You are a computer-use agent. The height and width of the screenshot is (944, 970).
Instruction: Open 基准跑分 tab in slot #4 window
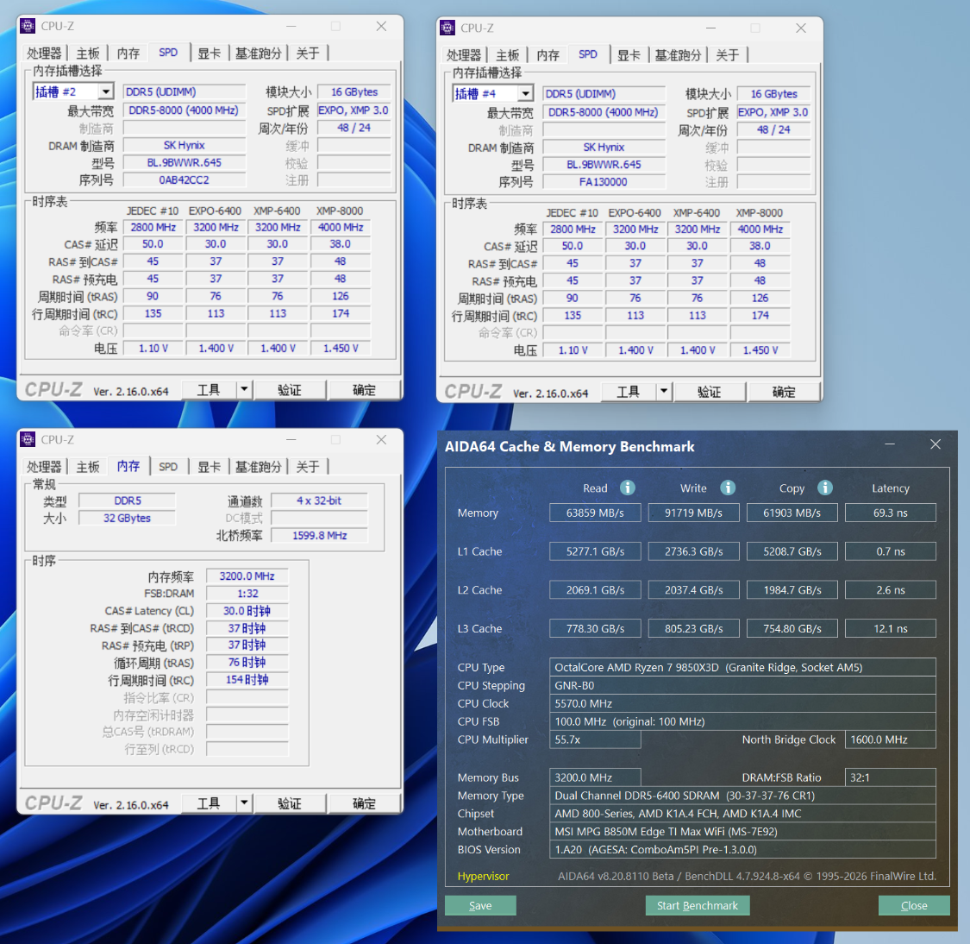[x=678, y=55]
